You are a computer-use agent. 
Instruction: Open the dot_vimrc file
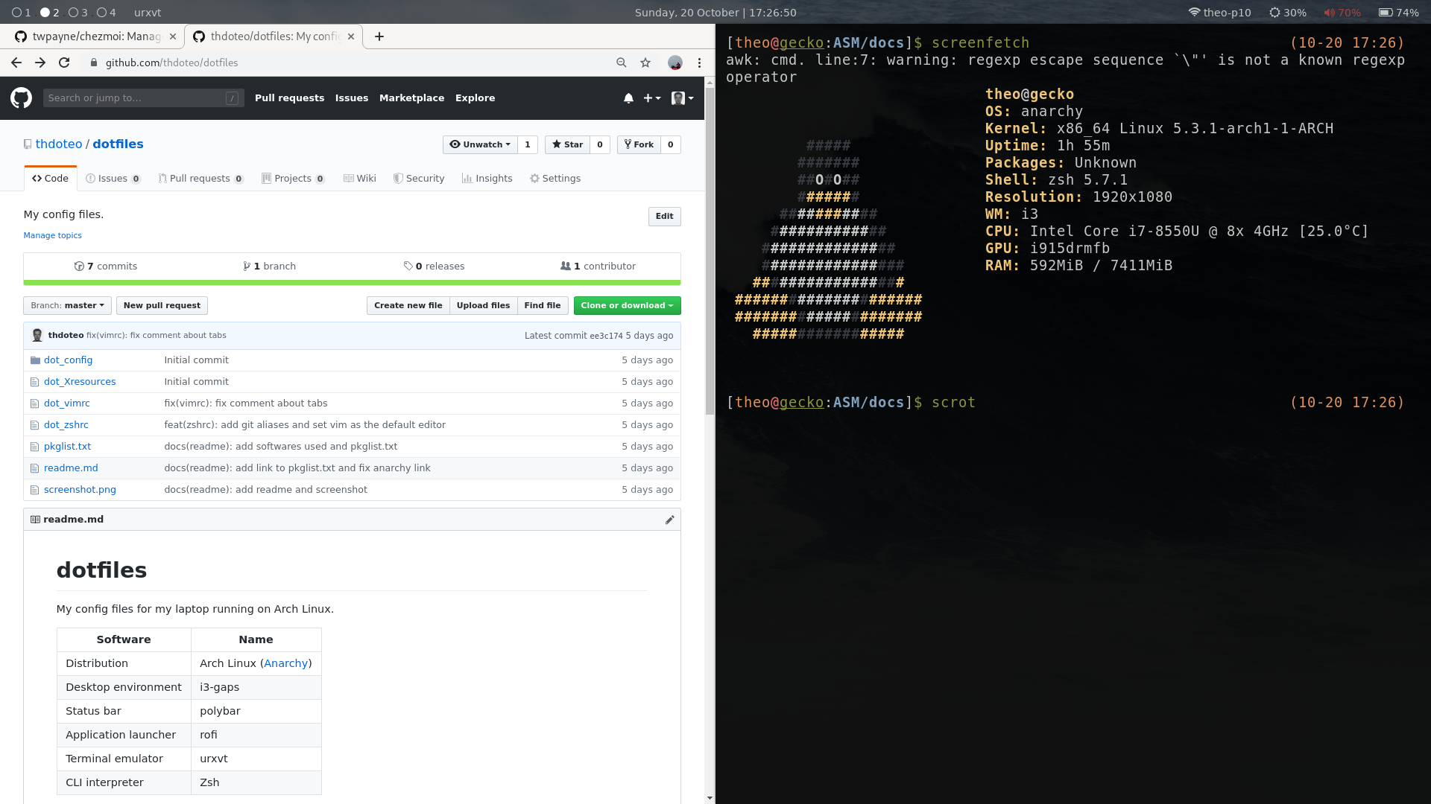point(66,403)
